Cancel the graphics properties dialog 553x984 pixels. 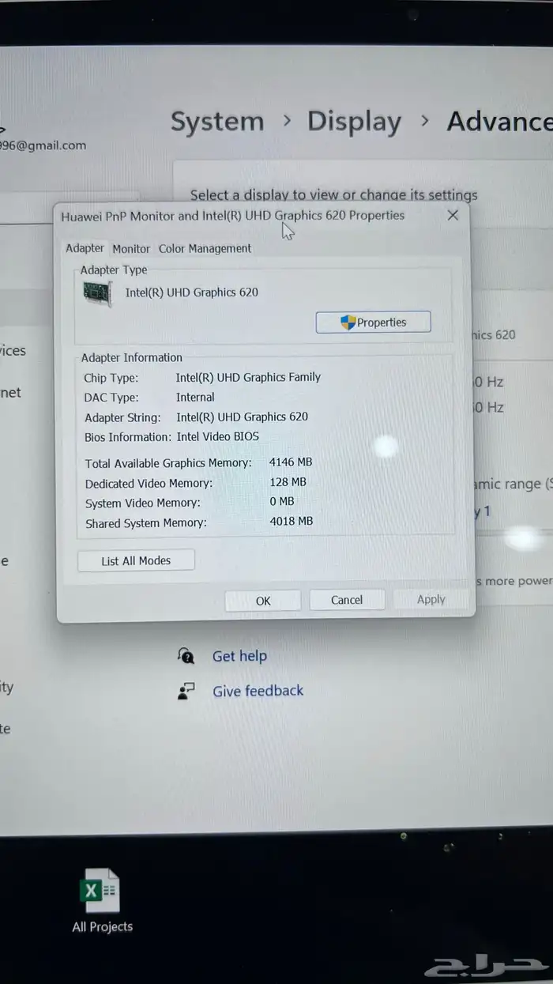coord(347,600)
